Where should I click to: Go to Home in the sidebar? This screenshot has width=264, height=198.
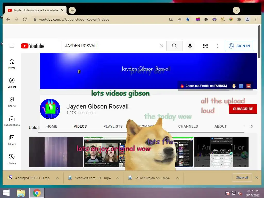(12, 64)
